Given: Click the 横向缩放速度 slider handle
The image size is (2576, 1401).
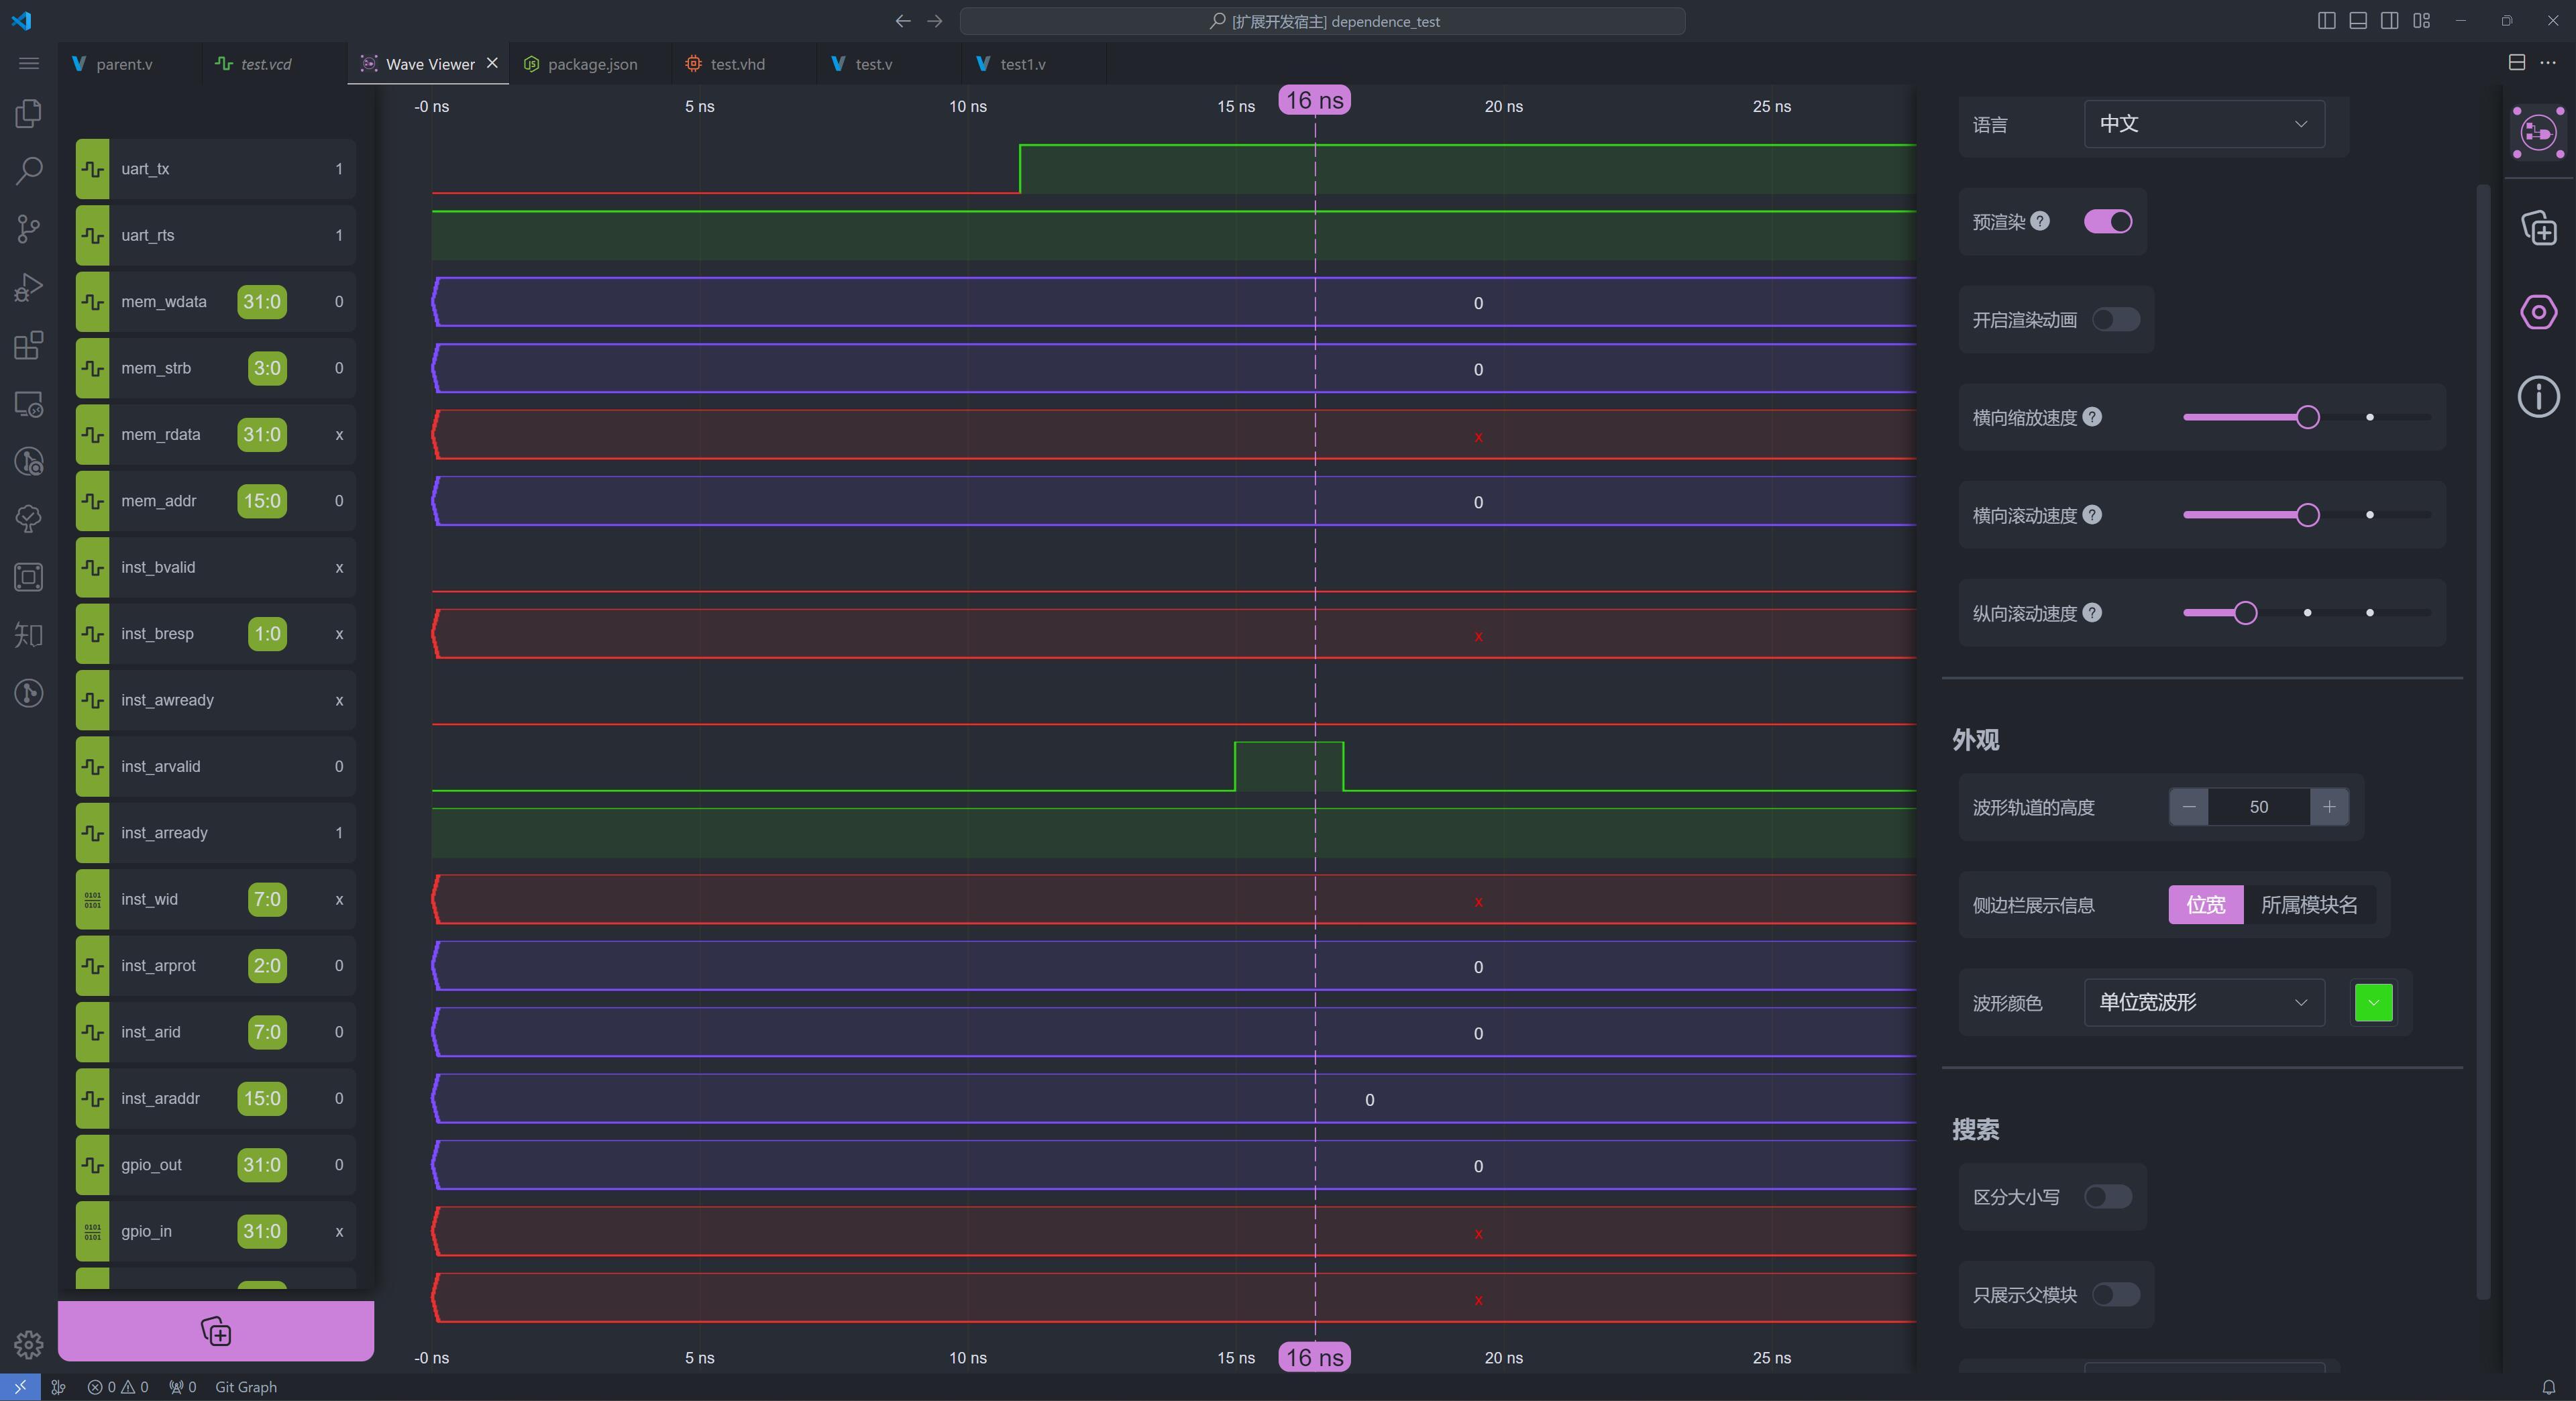Looking at the screenshot, I should [2307, 417].
